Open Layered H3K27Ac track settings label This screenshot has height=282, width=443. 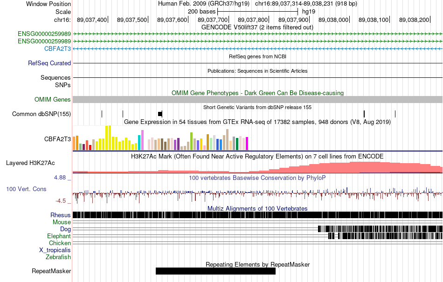[30, 163]
